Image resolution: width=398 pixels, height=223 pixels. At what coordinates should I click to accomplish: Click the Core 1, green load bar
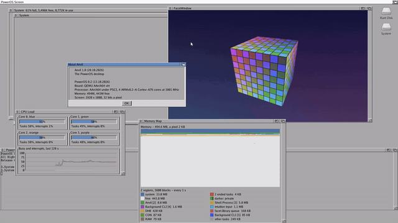click(94, 121)
